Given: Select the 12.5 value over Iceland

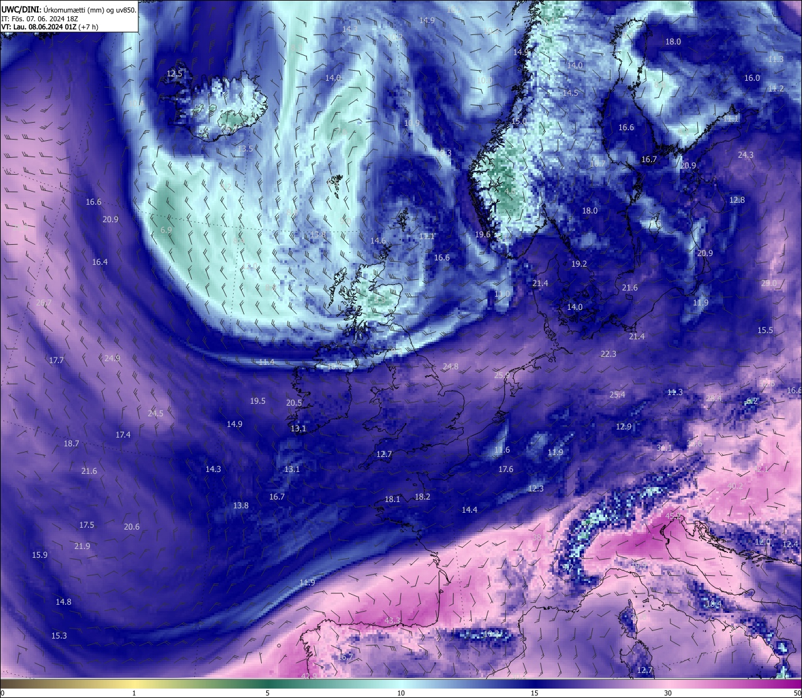Looking at the screenshot, I should 174,73.
